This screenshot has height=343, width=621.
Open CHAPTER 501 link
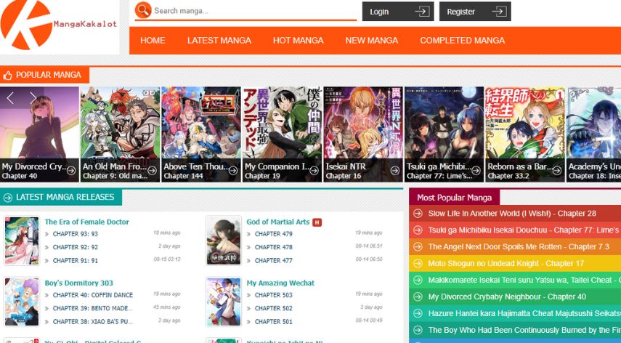[x=273, y=322]
